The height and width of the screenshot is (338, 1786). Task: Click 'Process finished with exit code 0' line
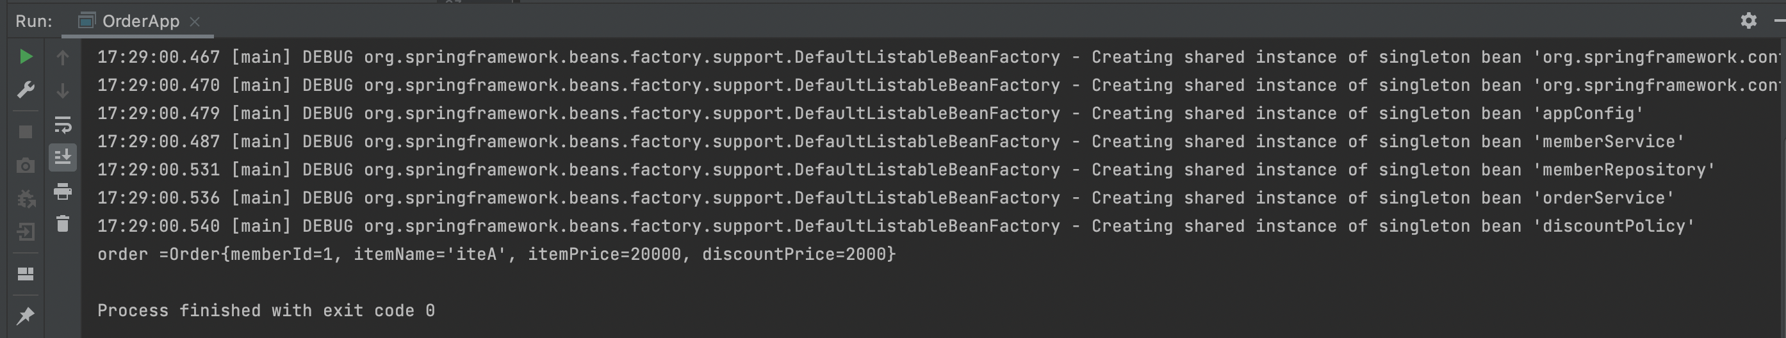[266, 310]
